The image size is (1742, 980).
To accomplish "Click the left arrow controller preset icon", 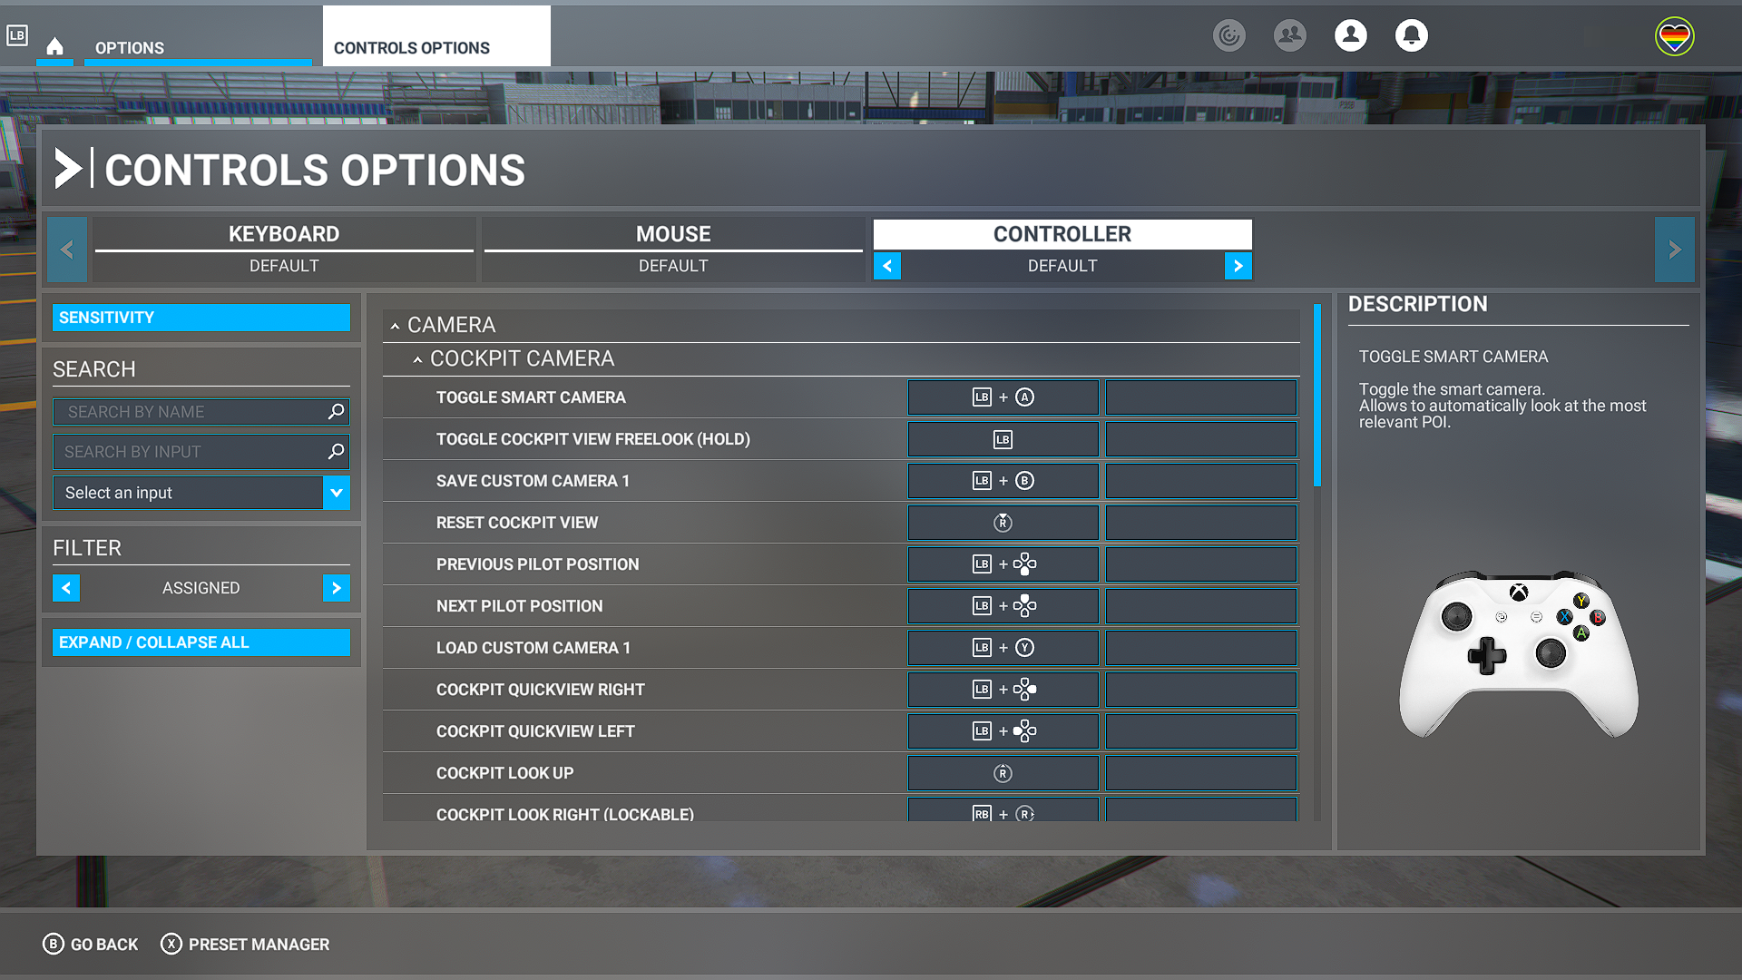I will pyautogui.click(x=886, y=264).
